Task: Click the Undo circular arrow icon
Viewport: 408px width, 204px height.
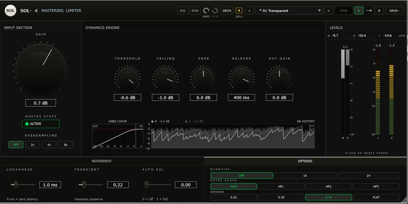Action: [x=206, y=11]
